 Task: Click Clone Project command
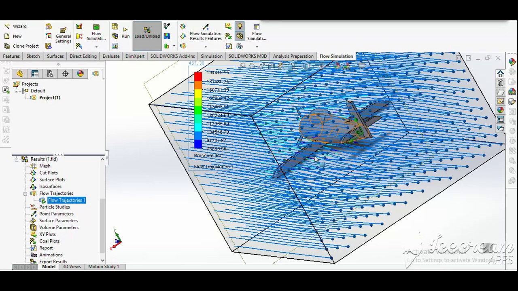click(x=21, y=46)
